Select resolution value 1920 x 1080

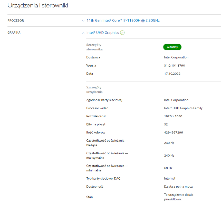click(x=173, y=116)
